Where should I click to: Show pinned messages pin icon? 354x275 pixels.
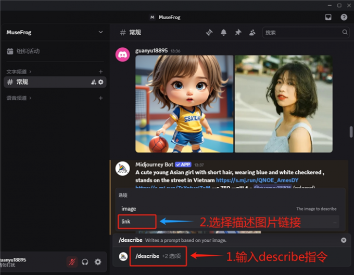(x=238, y=32)
